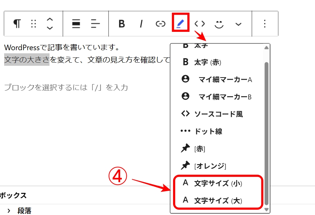Click the paragraph block type icon

click(17, 24)
